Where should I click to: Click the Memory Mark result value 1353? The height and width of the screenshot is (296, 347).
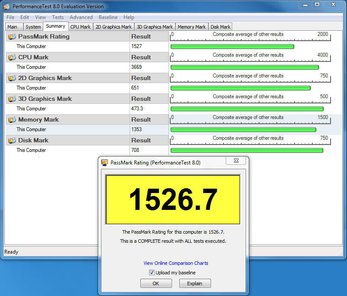[x=136, y=129]
